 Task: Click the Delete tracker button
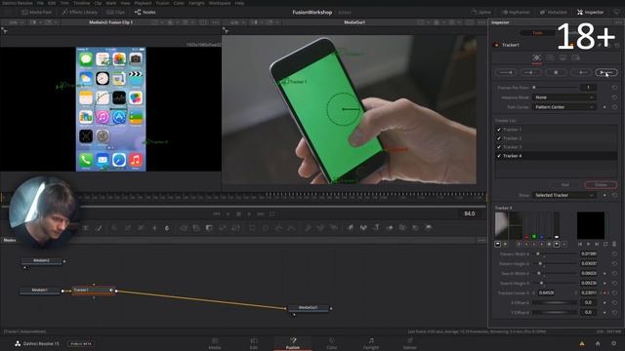tap(601, 184)
